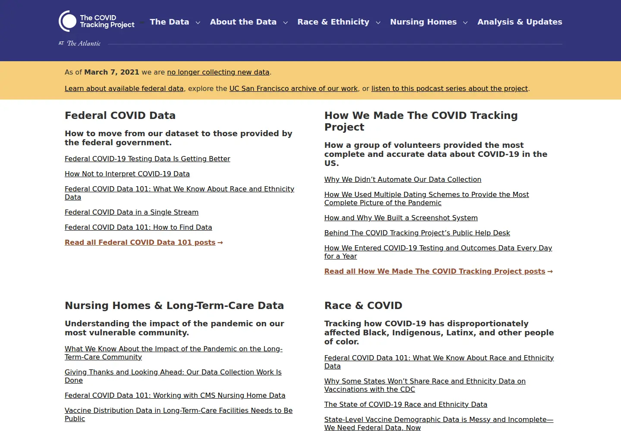Open 'How We Entered COVID-19 Testing and Outcomes Data'
Screen dimensions: 621x431
tap(438, 252)
